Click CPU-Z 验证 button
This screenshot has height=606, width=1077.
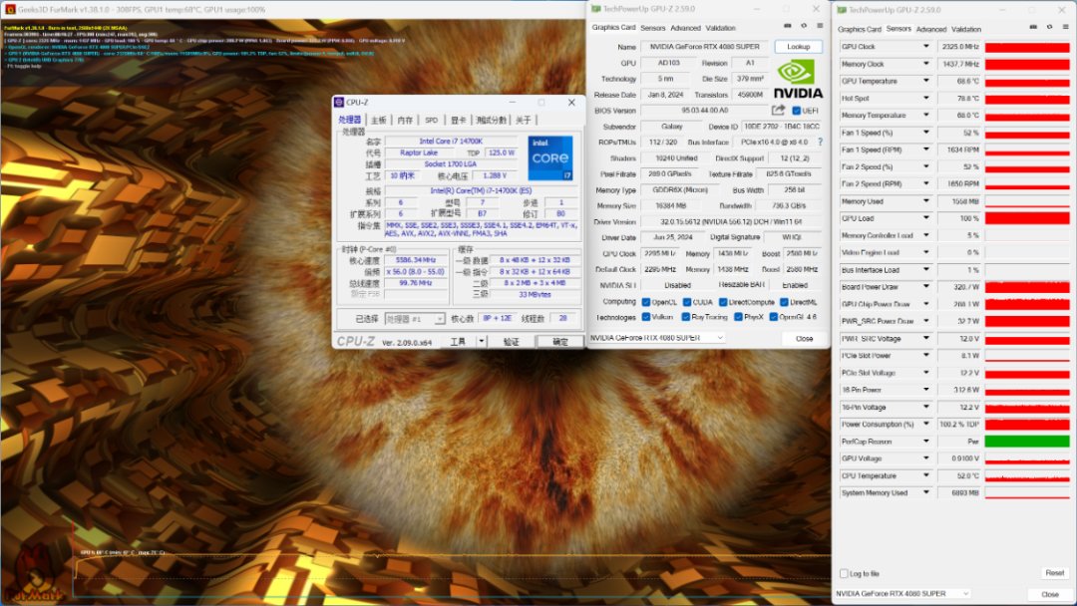[511, 342]
